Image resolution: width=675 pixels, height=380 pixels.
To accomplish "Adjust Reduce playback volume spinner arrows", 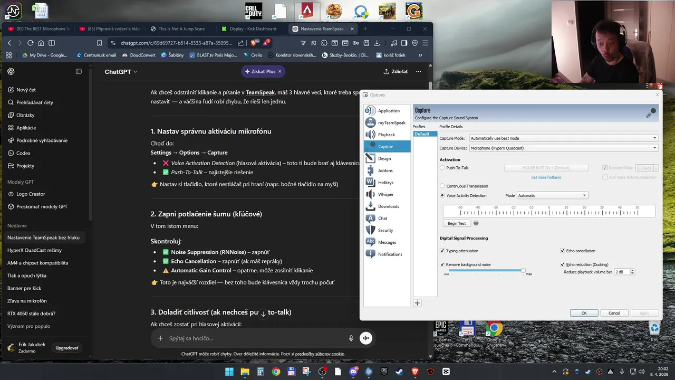I will tap(632, 272).
